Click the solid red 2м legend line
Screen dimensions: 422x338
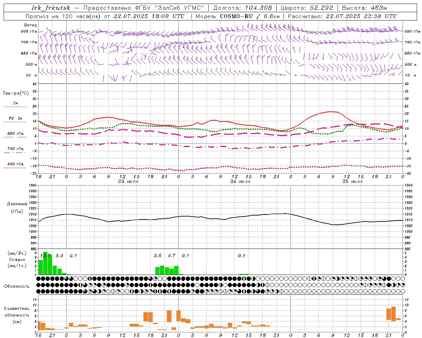(15, 107)
